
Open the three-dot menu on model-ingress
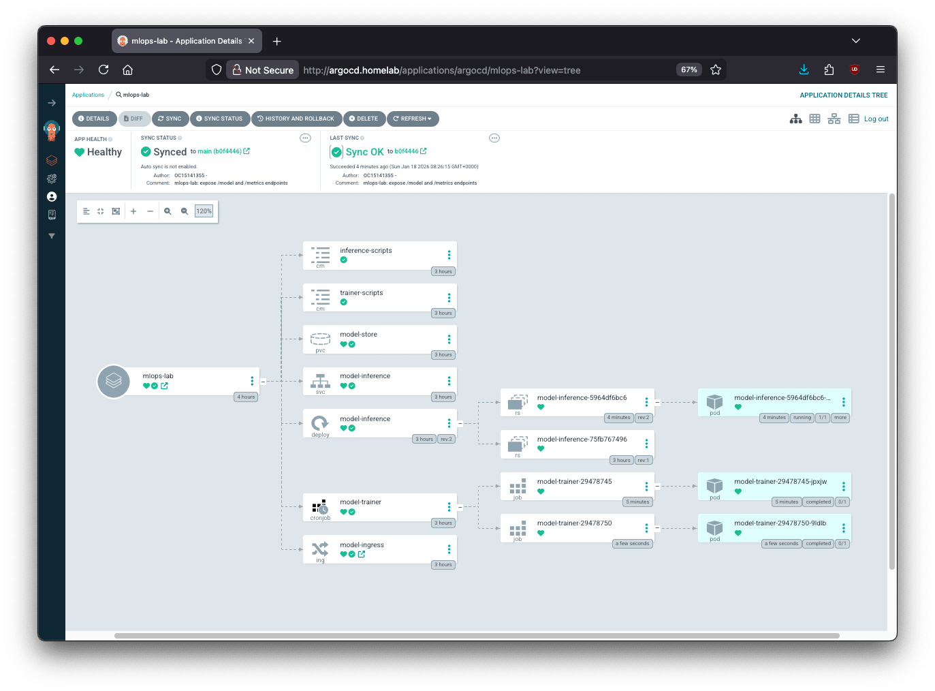pos(449,549)
